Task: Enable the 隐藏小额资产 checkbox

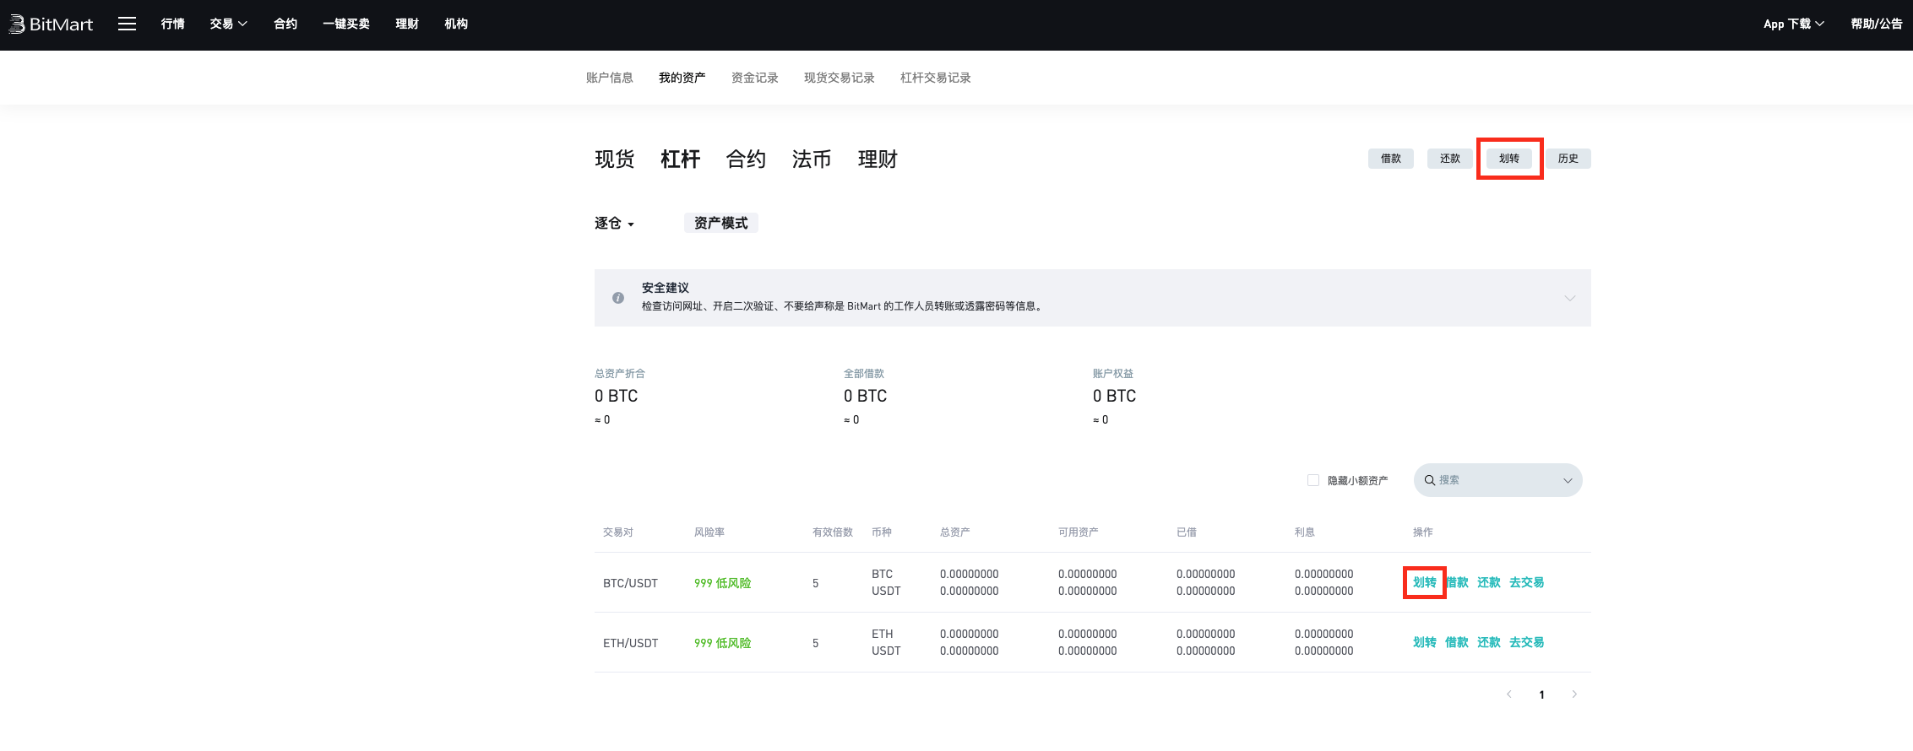Action: click(1313, 480)
